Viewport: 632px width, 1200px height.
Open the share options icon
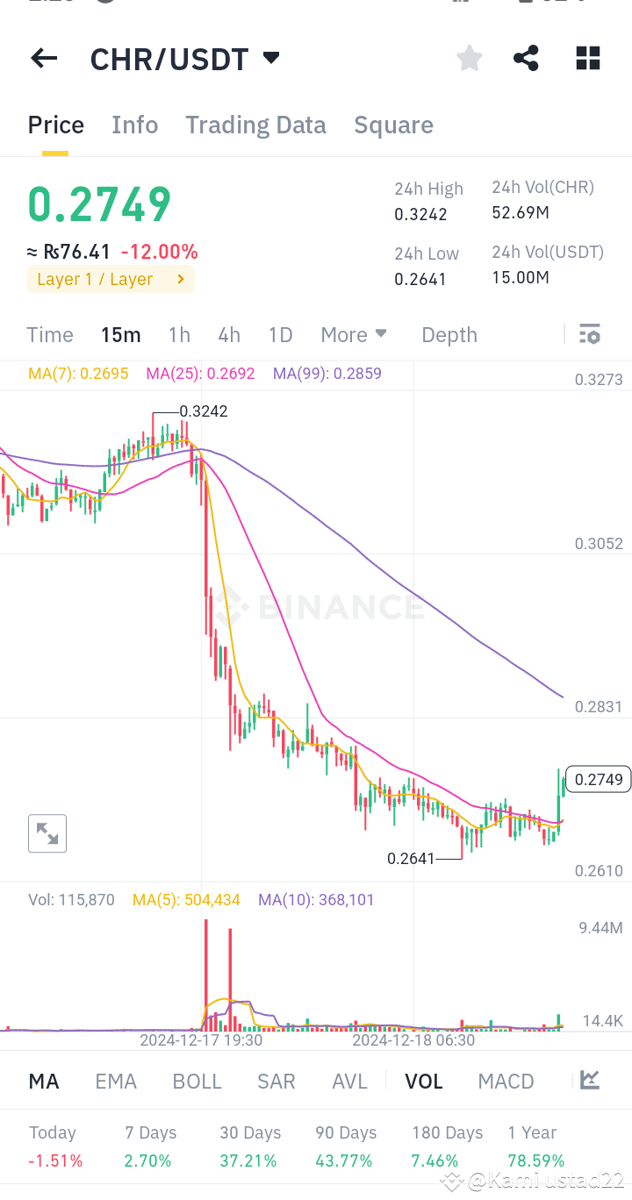[x=526, y=58]
